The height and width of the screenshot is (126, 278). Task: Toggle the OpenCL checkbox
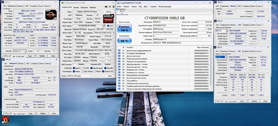click(x=74, y=68)
